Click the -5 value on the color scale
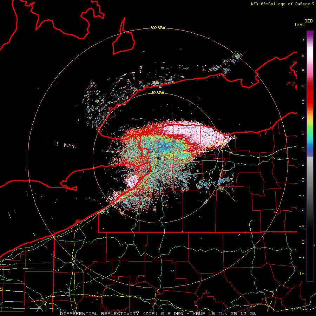Viewport: 316px width, 316px height. click(302, 227)
